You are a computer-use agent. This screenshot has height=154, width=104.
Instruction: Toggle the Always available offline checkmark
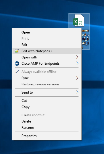pyautogui.click(x=17, y=72)
